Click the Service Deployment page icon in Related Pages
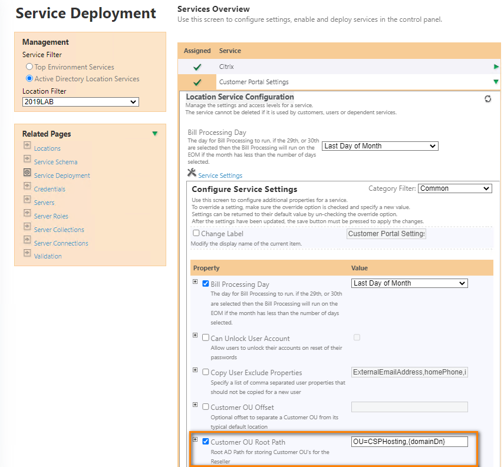504x467 pixels. point(27,173)
